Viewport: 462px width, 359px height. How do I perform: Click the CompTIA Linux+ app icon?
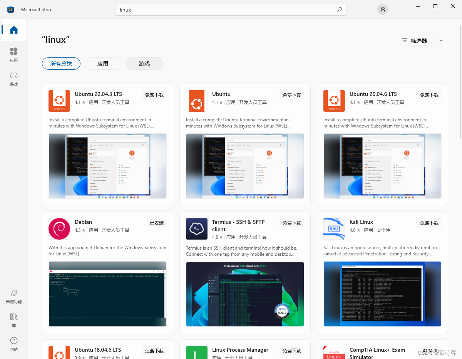334,352
